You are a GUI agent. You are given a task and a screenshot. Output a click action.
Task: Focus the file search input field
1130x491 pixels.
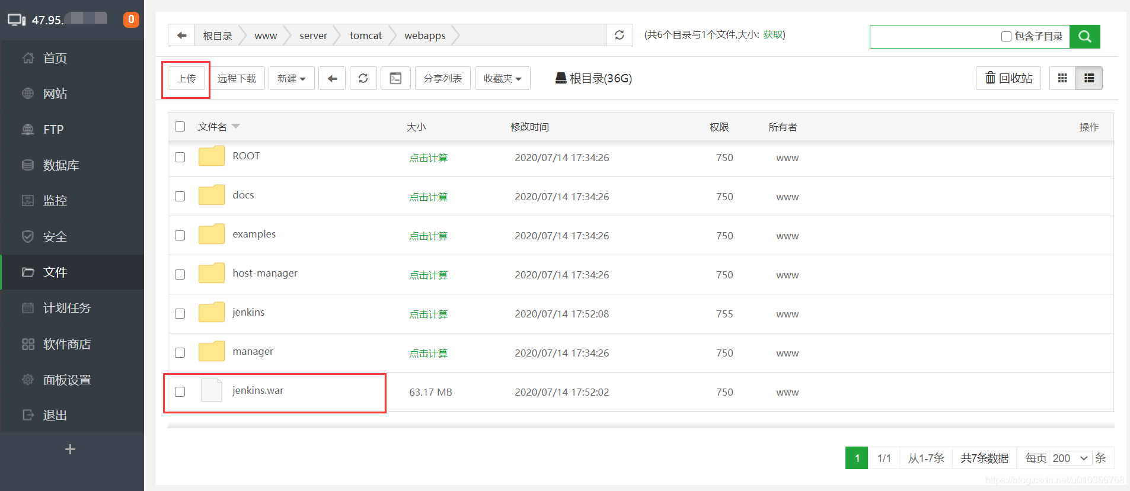tap(934, 36)
